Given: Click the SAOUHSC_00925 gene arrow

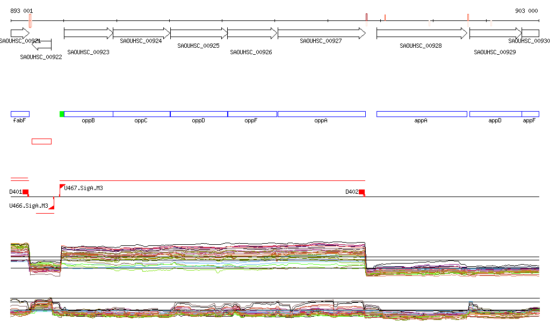Looking at the screenshot, I should click(198, 33).
